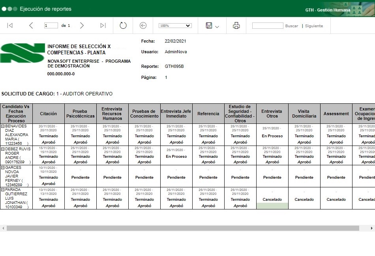
Task: Click the save/export floppy disk icon
Action: [209, 26]
